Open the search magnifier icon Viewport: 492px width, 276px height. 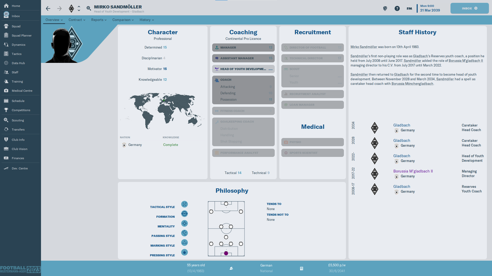(89, 8)
